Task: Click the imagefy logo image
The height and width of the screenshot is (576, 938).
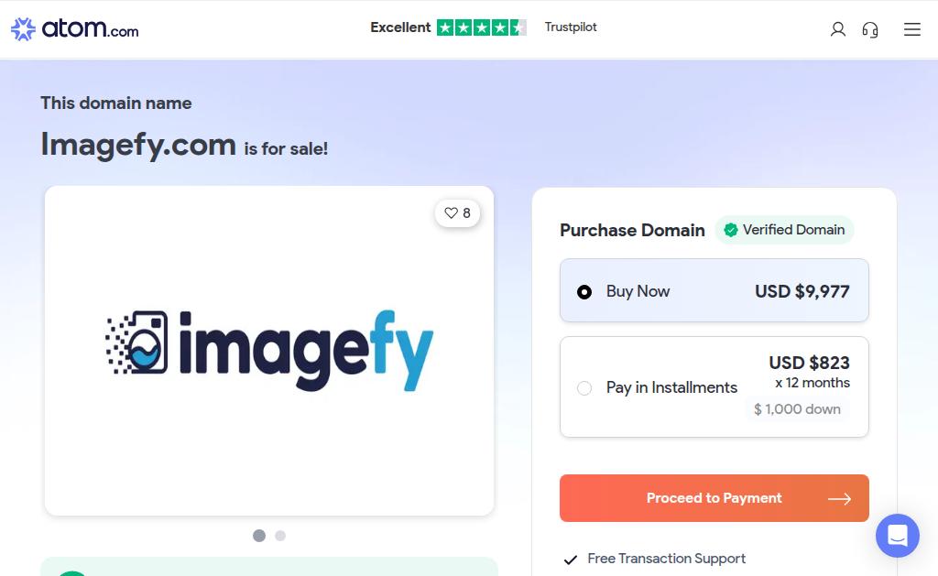Action: pyautogui.click(x=269, y=351)
